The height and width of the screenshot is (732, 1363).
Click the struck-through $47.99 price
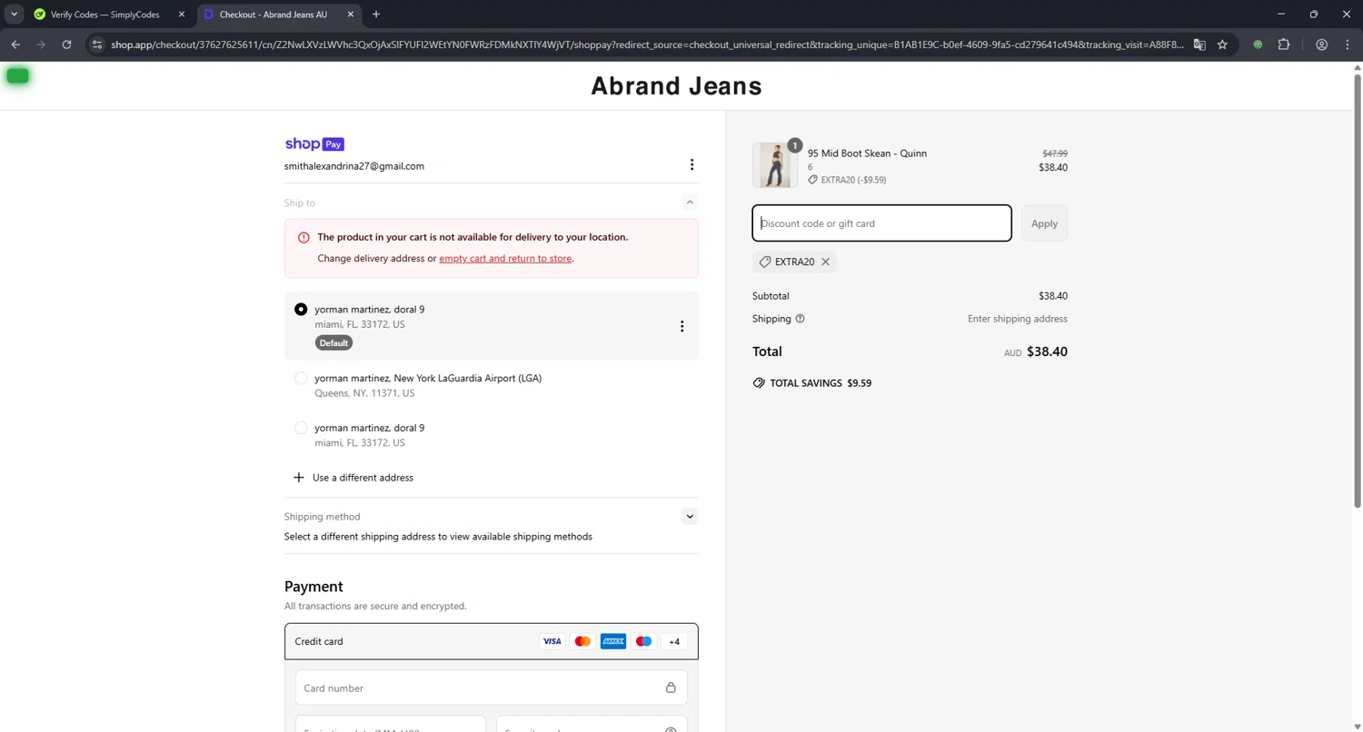(1055, 153)
